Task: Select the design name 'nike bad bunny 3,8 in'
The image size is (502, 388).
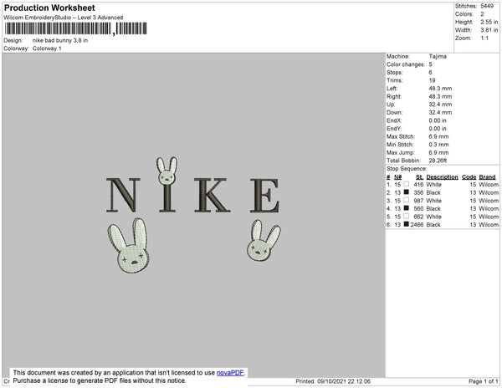Action: coord(60,41)
